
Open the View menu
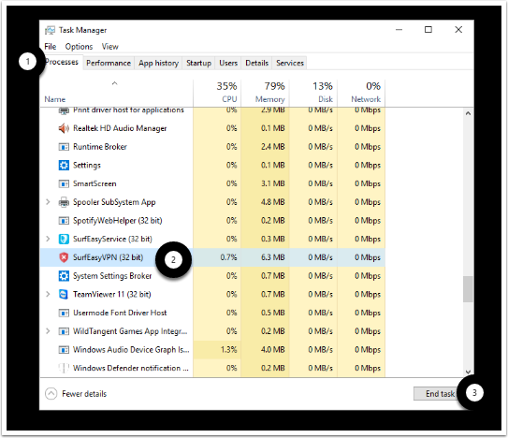(x=110, y=47)
